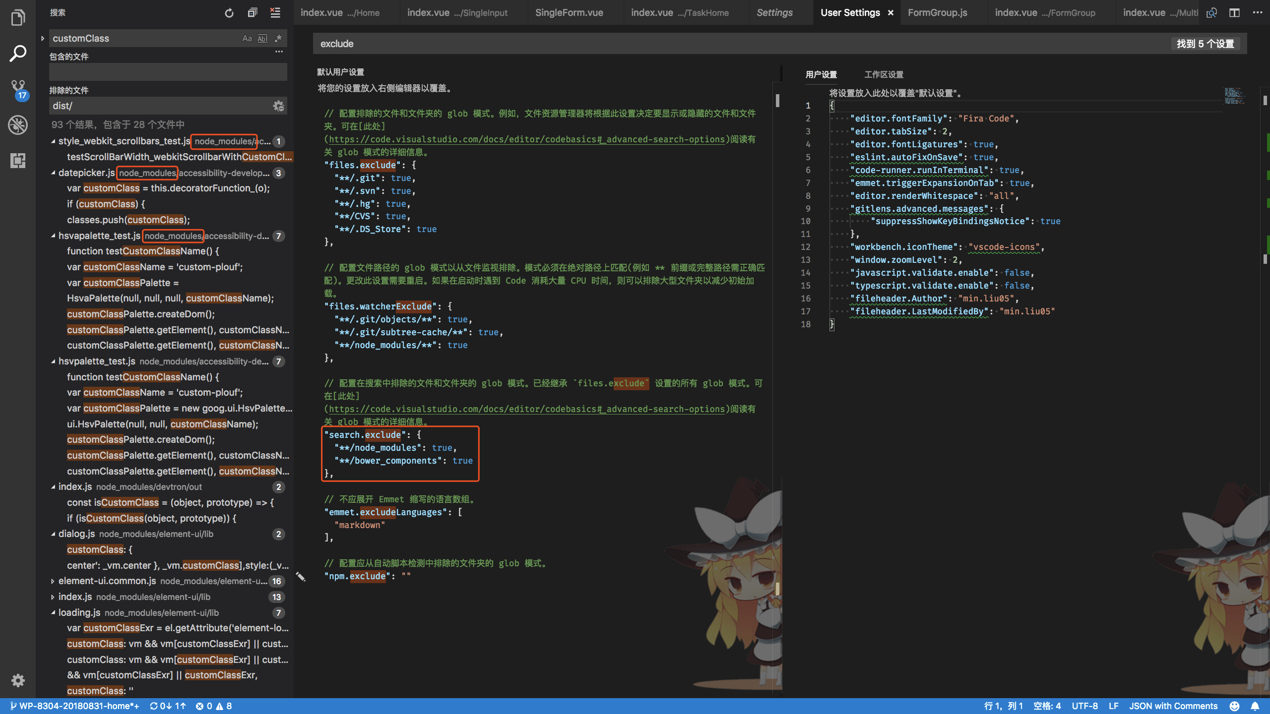Open the advanced-search-options link under files.exclude

pos(527,139)
